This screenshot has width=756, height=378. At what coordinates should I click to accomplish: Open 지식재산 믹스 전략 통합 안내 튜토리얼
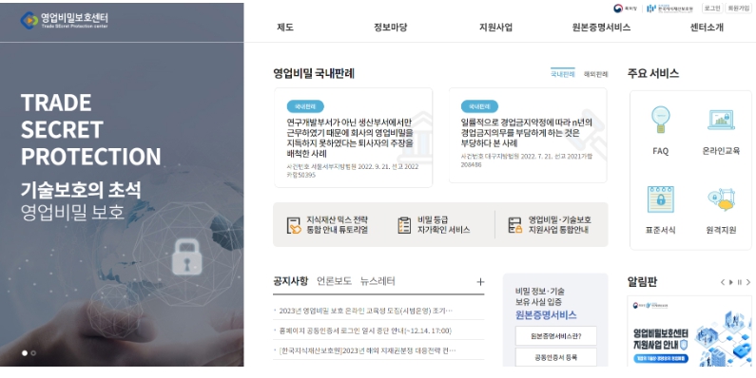point(327,225)
